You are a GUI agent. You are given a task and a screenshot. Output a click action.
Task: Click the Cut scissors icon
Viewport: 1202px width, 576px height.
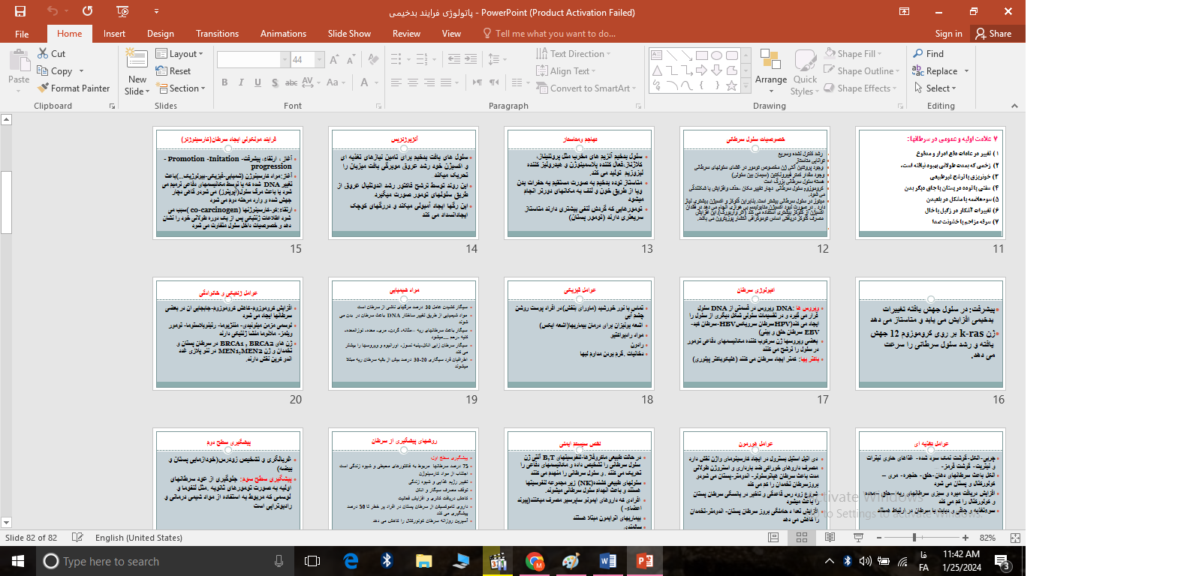pyautogui.click(x=43, y=54)
